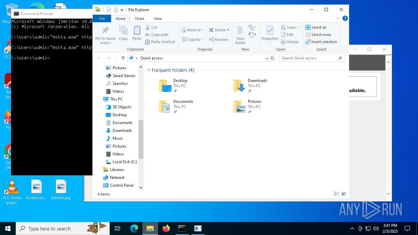Open File Explorer help icon
The height and width of the screenshot is (235, 418).
[345, 19]
